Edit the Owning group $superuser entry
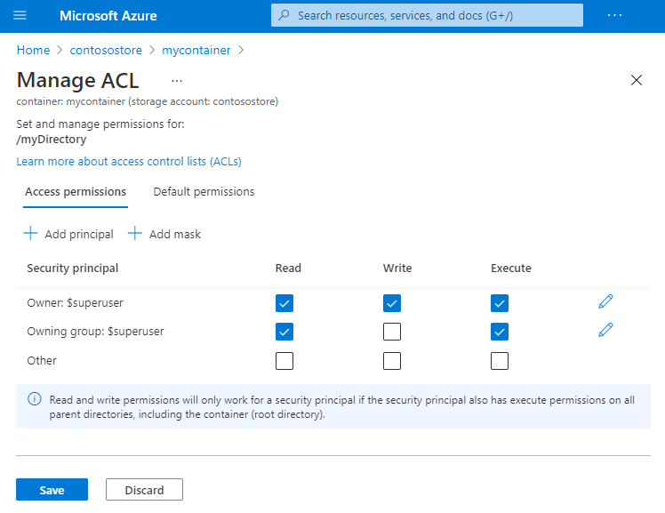The width and height of the screenshot is (665, 513). pos(606,331)
